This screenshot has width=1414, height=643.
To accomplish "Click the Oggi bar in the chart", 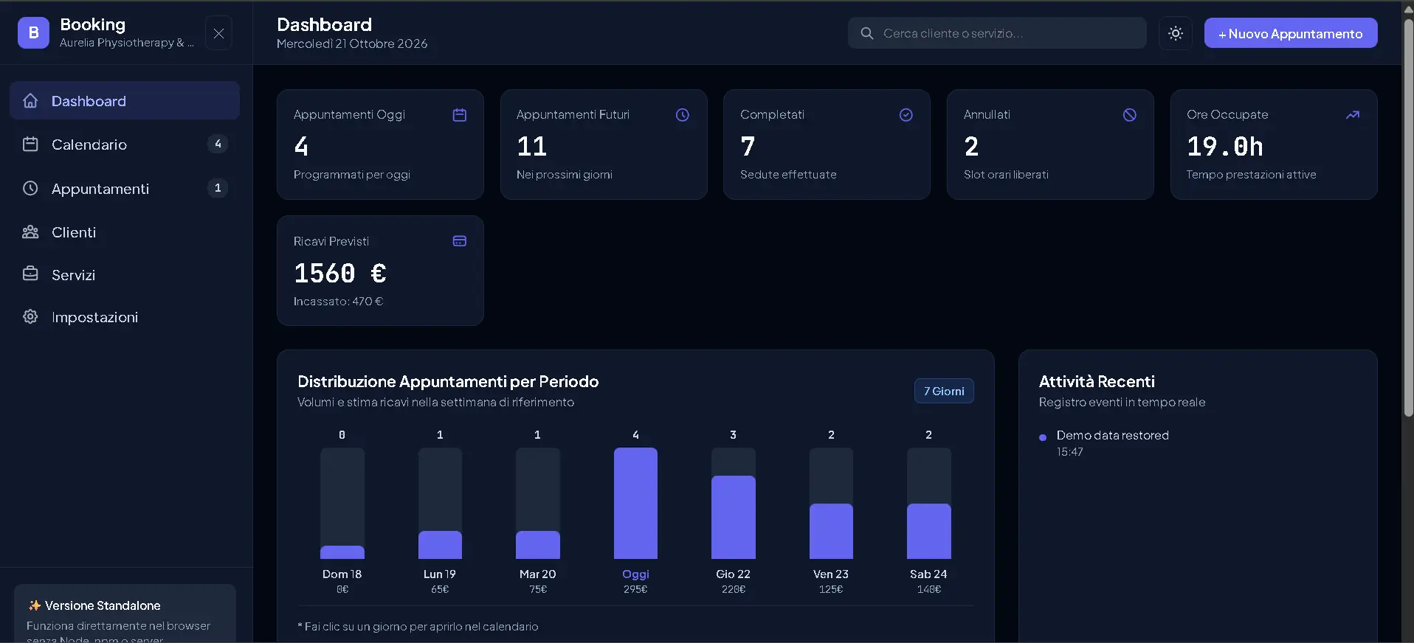I will [635, 504].
